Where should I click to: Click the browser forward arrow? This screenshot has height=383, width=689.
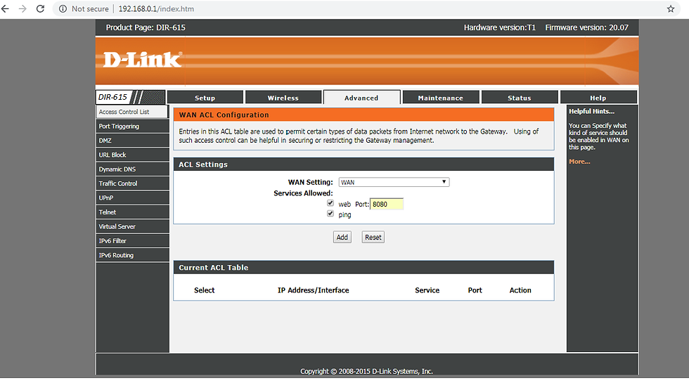tap(22, 8)
